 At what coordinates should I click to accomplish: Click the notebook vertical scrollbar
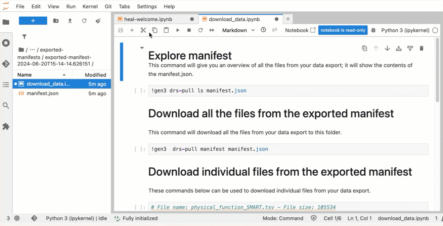coord(437,71)
